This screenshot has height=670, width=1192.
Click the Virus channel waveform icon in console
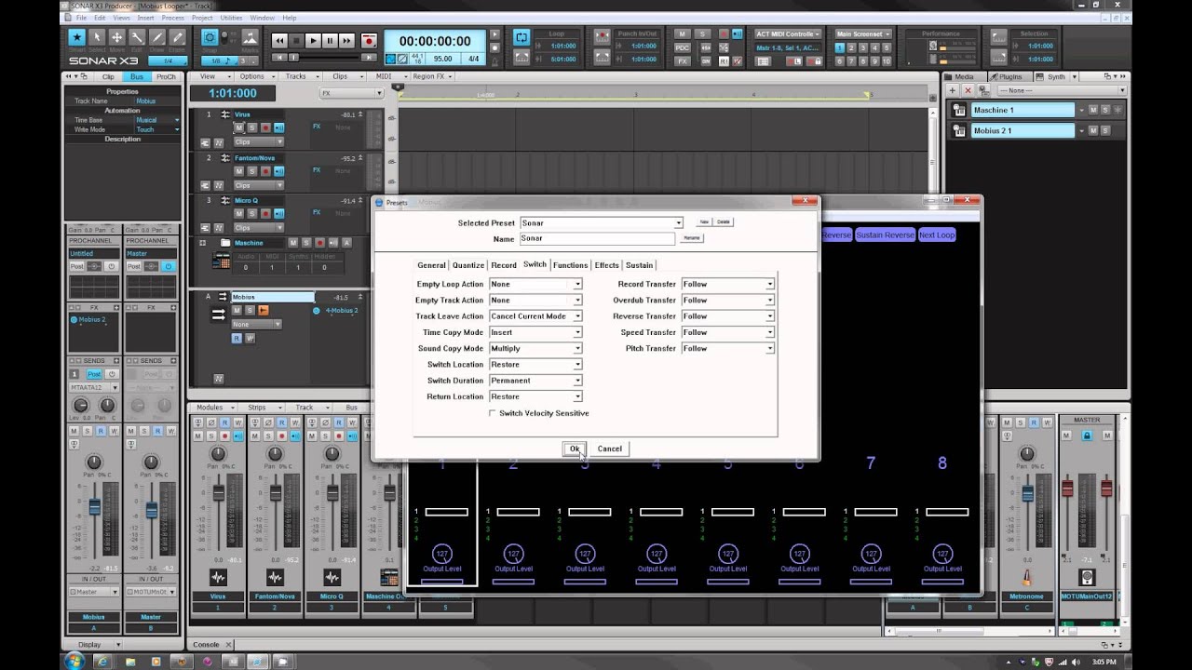(218, 578)
